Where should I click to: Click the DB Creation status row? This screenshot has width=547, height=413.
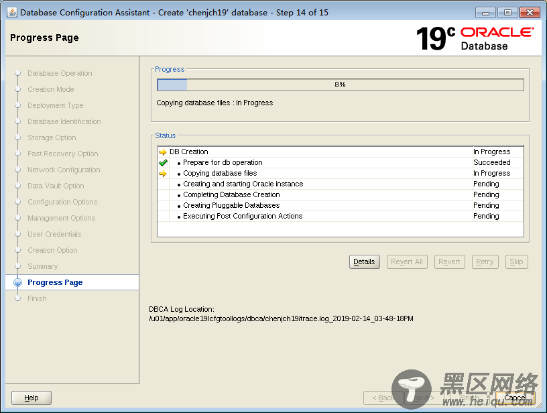coord(341,152)
